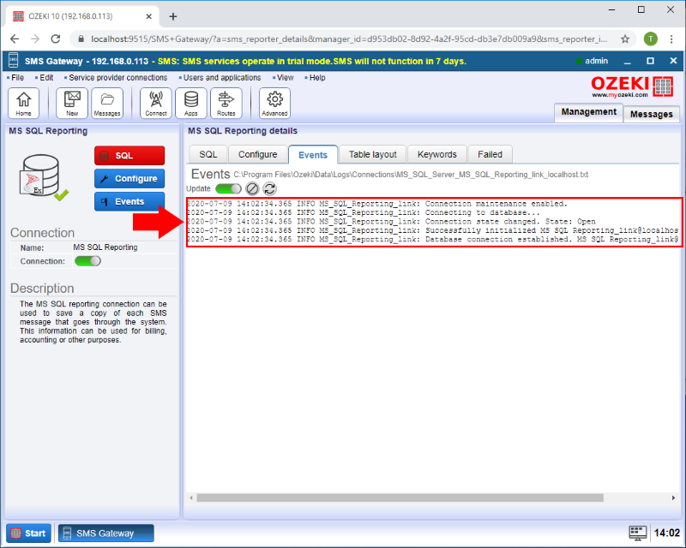The image size is (686, 548).
Task: Switch to the Messages view tab
Action: click(x=652, y=114)
